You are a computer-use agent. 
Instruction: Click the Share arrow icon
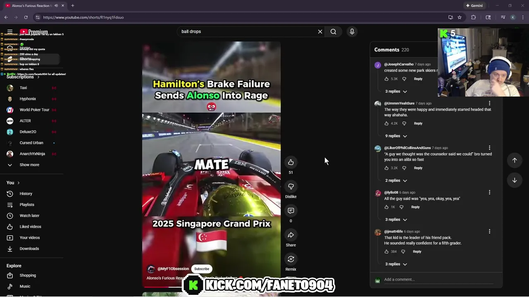(291, 235)
